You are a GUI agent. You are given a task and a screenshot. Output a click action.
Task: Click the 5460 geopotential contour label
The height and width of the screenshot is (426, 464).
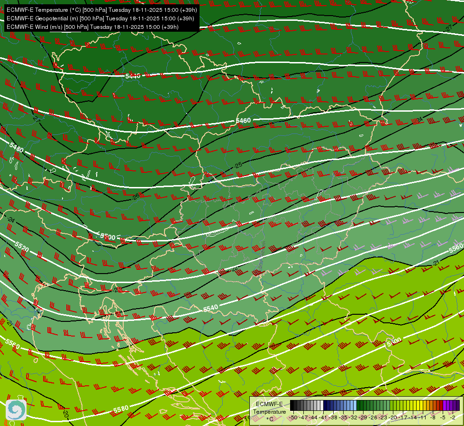tap(243, 120)
